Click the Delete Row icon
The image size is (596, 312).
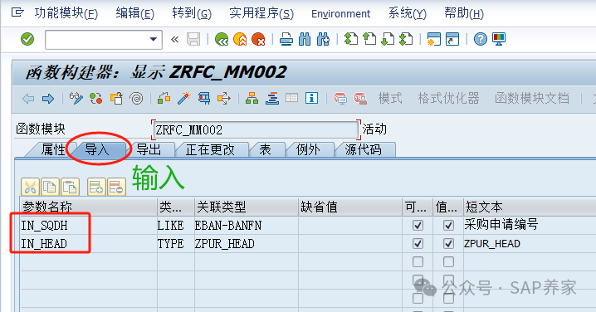pyautogui.click(x=116, y=187)
